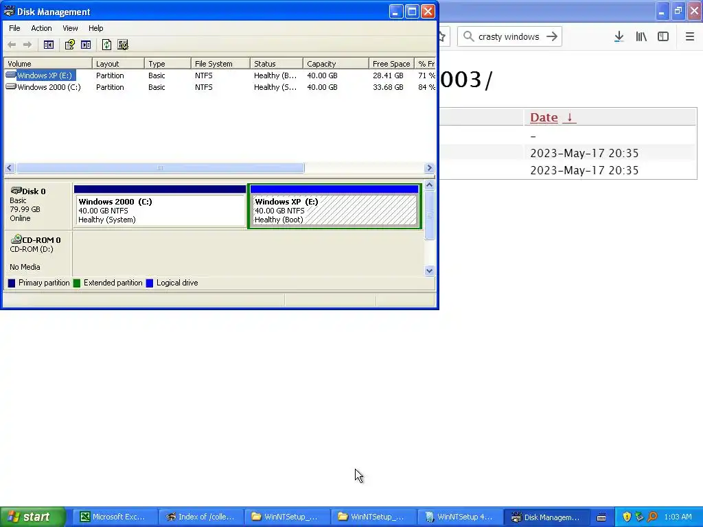Open the browser library icon
The height and width of the screenshot is (527, 703).
pos(641,37)
